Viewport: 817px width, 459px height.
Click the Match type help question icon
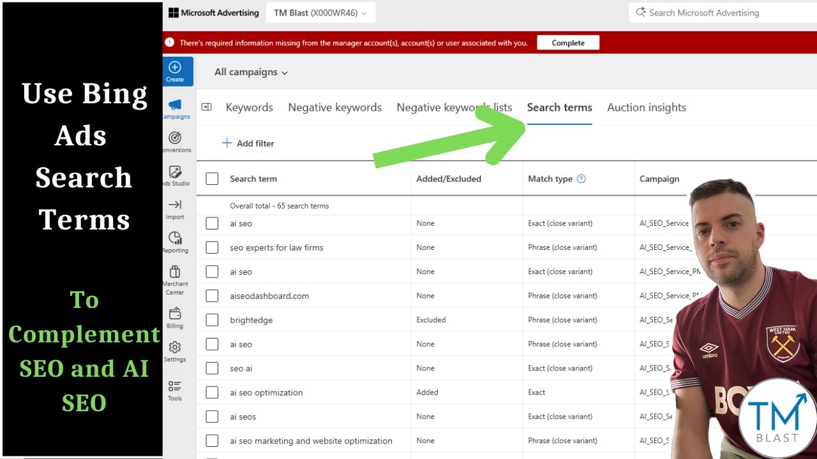(581, 178)
